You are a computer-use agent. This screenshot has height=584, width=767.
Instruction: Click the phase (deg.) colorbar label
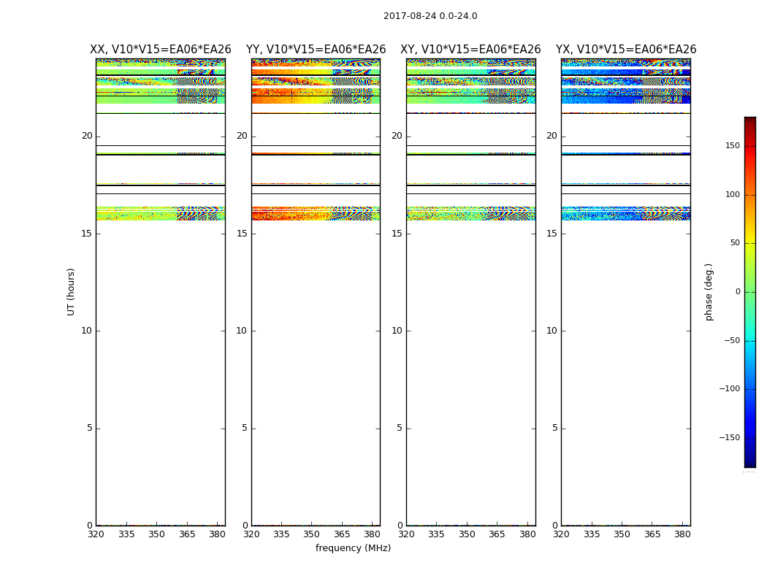click(x=709, y=291)
